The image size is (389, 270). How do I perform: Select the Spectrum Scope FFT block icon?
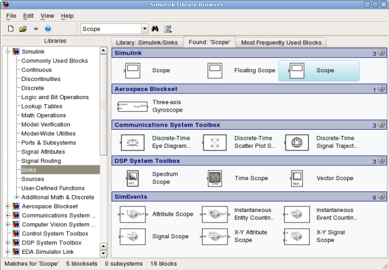tap(133, 178)
